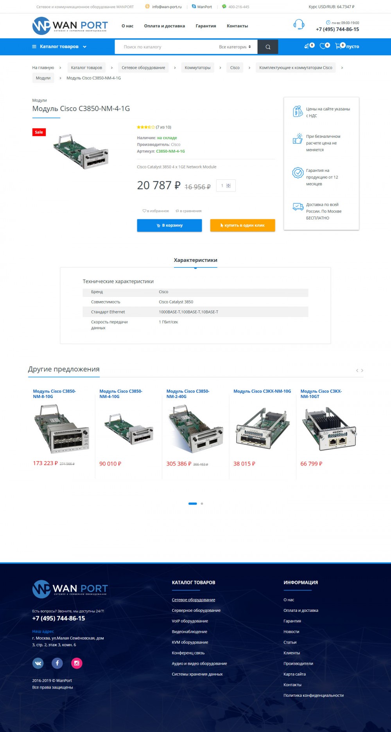Click the product star rating
Image resolution: width=391 pixels, height=732 pixels.
point(146,127)
